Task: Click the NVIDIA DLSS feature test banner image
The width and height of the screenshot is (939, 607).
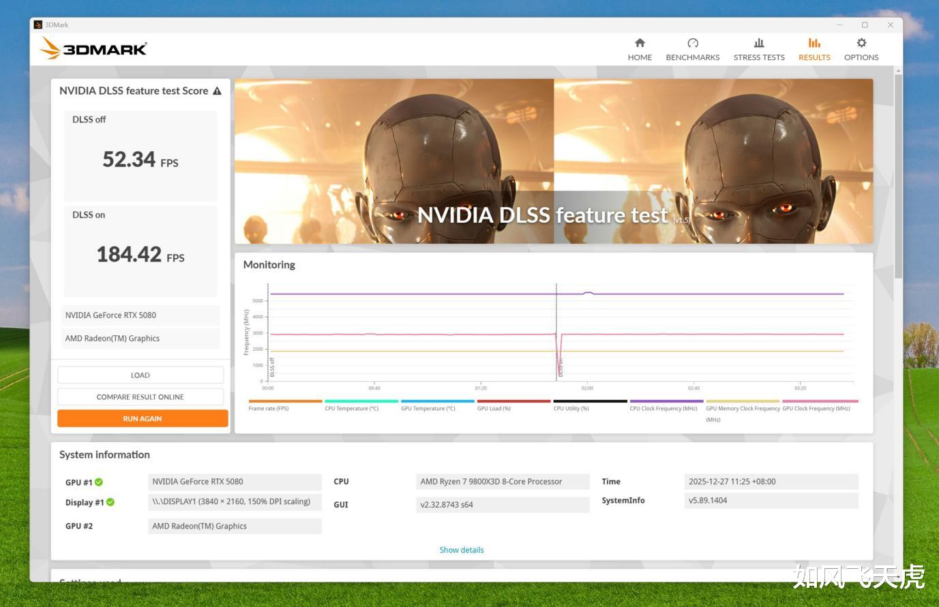Action: 554,161
